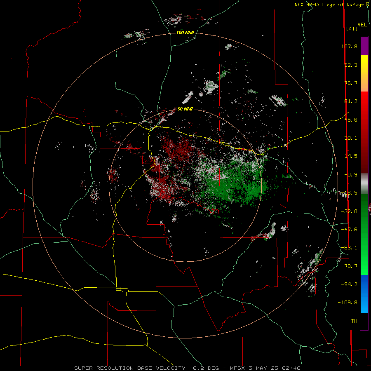Viewport: 371px width, 371px height.
Task: Select the 14.5 legend value
Action: pyautogui.click(x=351, y=156)
